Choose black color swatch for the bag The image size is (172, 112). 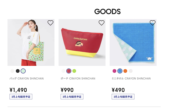(x=18, y=71)
